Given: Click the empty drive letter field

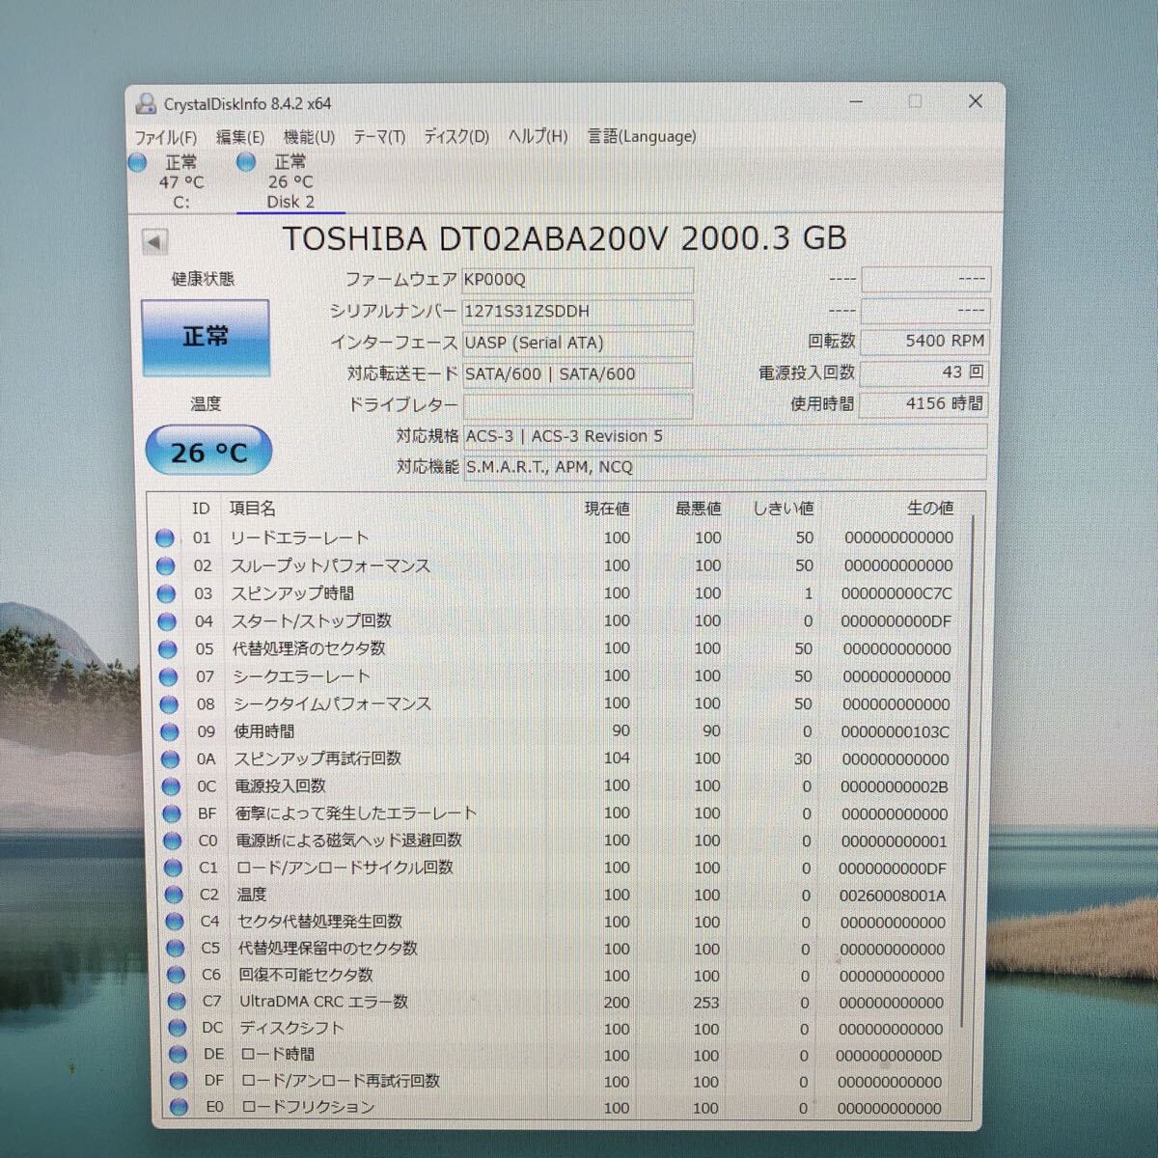Looking at the screenshot, I should click(x=577, y=405).
